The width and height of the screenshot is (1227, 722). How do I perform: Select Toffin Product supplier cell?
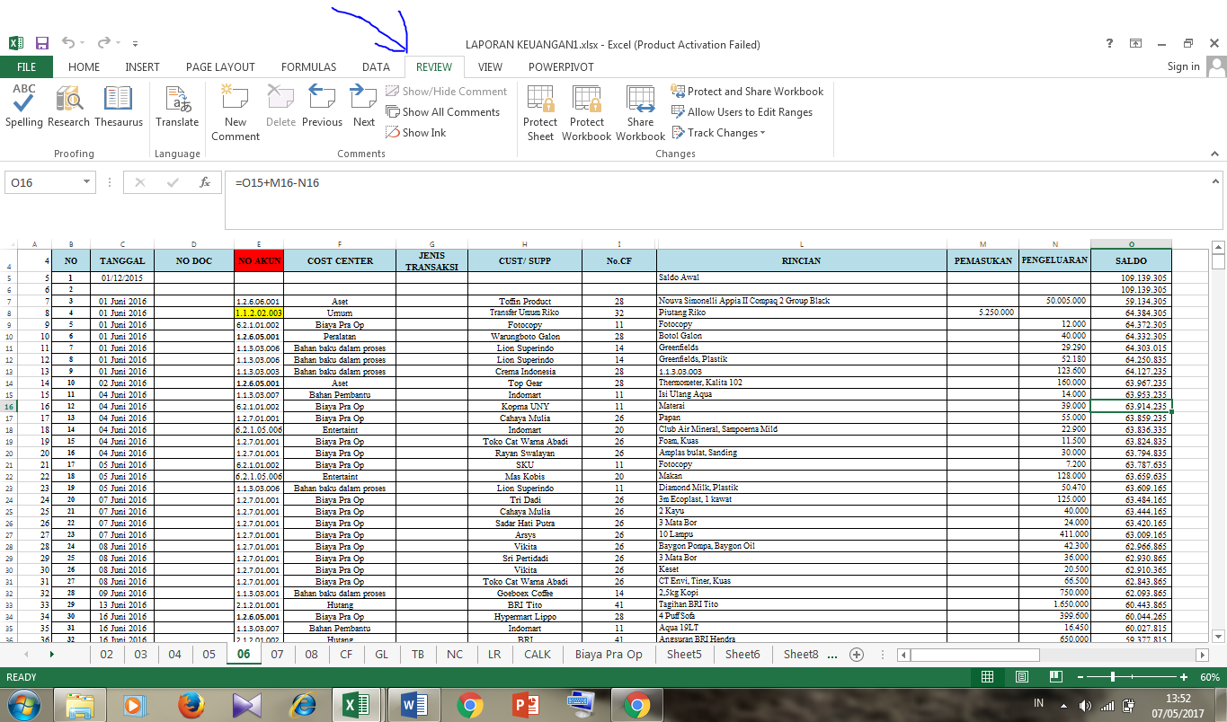tap(524, 301)
